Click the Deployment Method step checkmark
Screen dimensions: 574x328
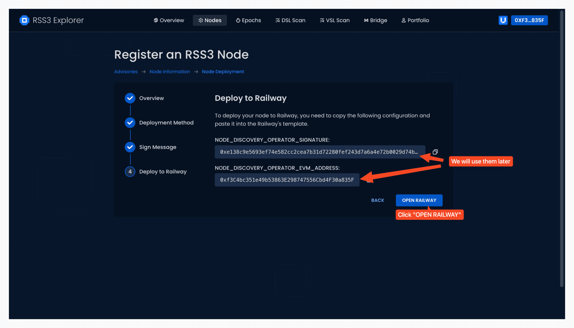130,123
